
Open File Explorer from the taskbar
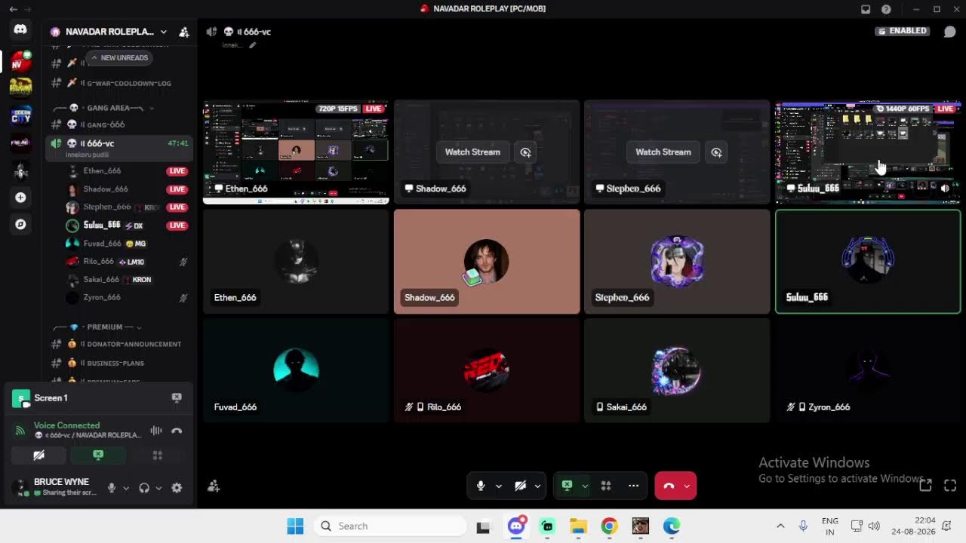(x=578, y=526)
